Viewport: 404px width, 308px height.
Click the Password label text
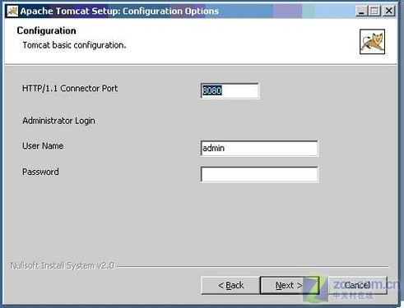pos(40,172)
